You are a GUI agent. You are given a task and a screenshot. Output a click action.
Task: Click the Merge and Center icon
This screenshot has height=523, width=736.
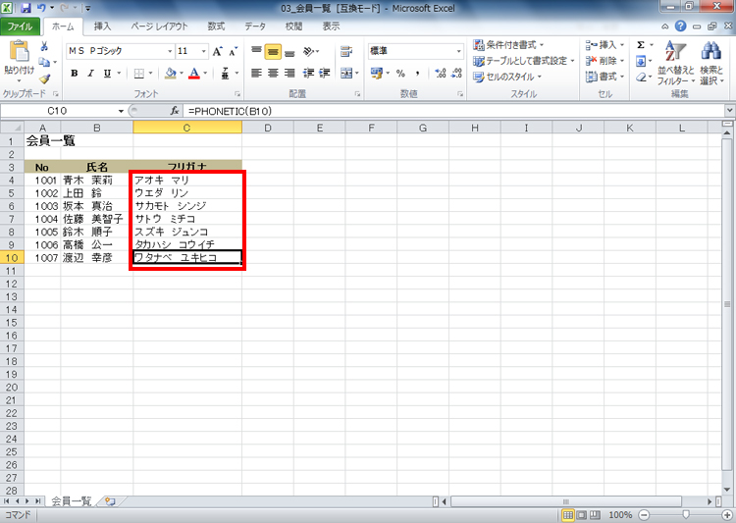[346, 74]
